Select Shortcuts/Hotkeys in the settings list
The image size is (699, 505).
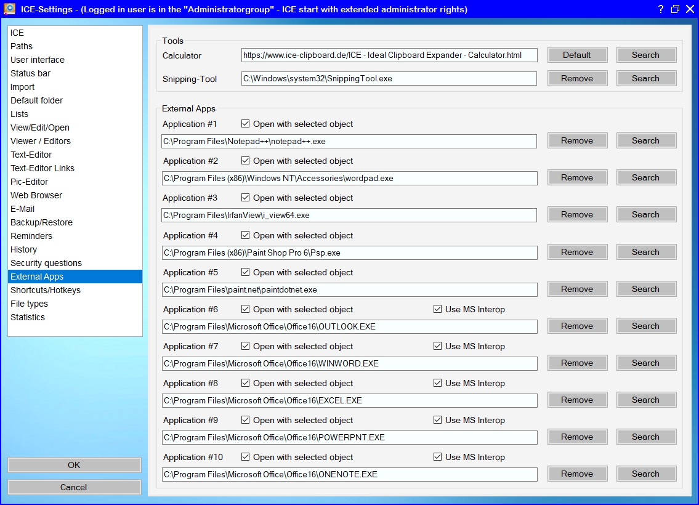click(x=46, y=290)
